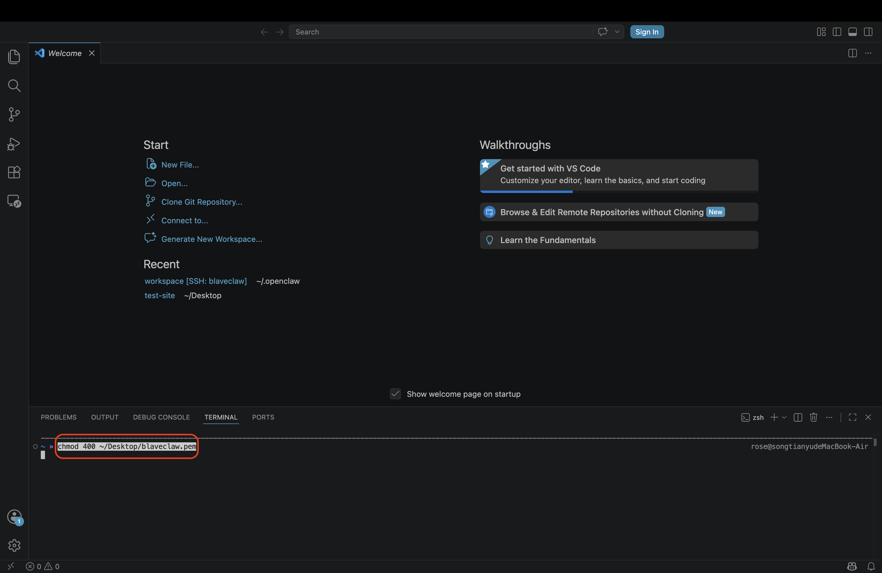Click the Connect to... link
This screenshot has width=882, height=573.
pyautogui.click(x=184, y=220)
